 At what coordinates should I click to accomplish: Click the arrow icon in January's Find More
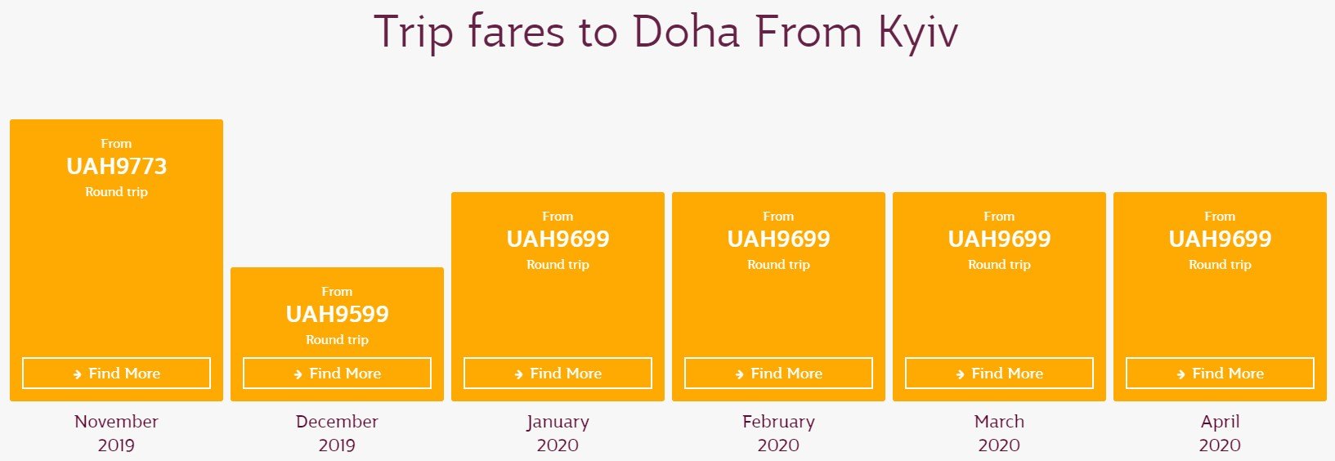(518, 374)
